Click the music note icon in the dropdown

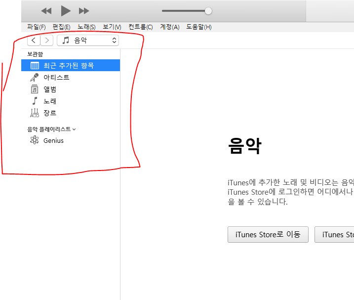click(66, 41)
